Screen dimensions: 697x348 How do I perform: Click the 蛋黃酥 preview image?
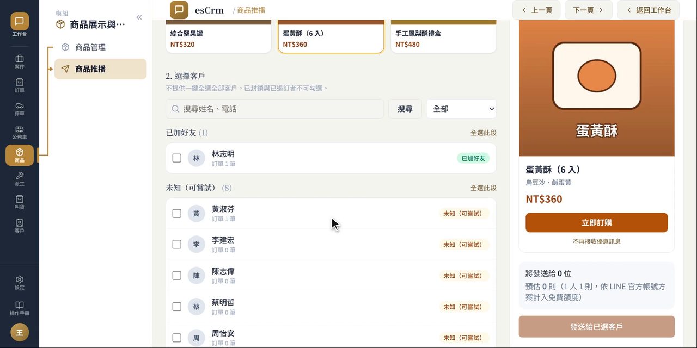pos(597,88)
